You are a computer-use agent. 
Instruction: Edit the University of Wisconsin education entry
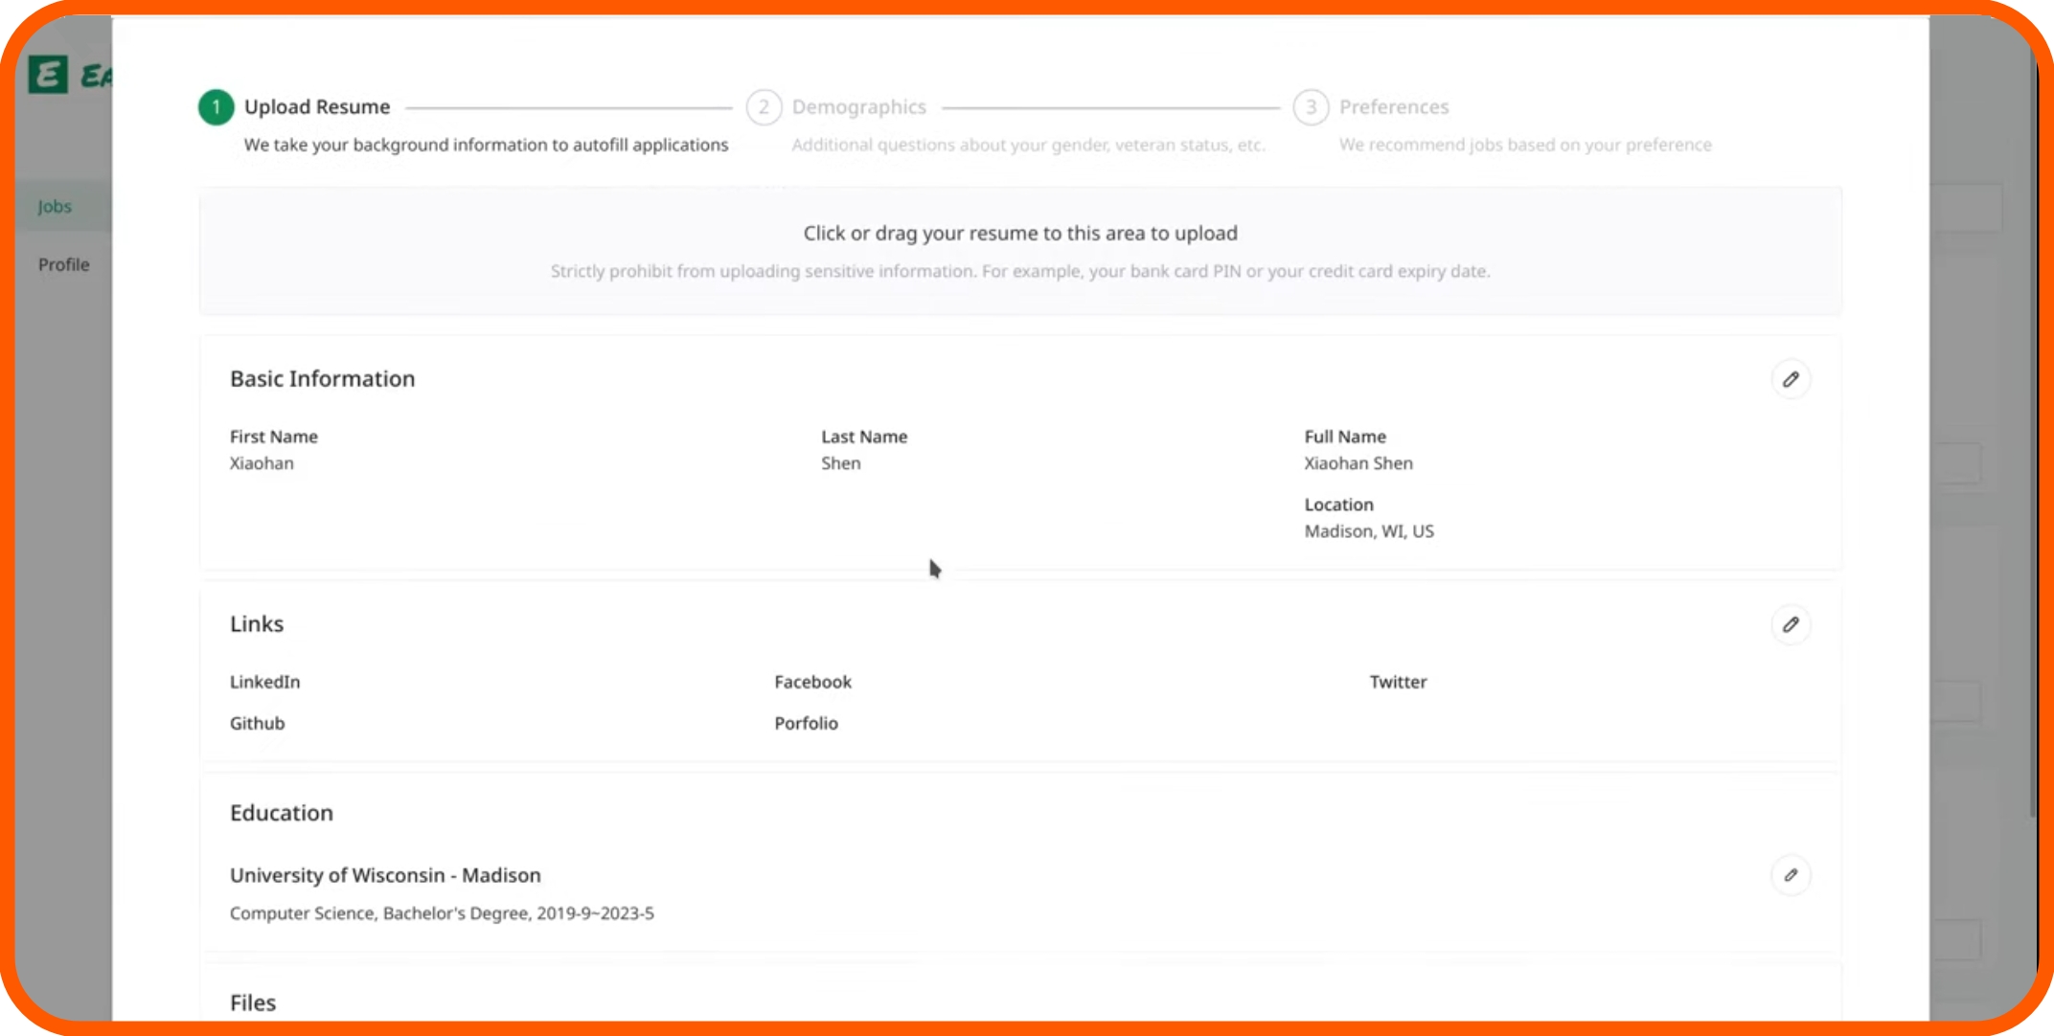click(x=1790, y=875)
